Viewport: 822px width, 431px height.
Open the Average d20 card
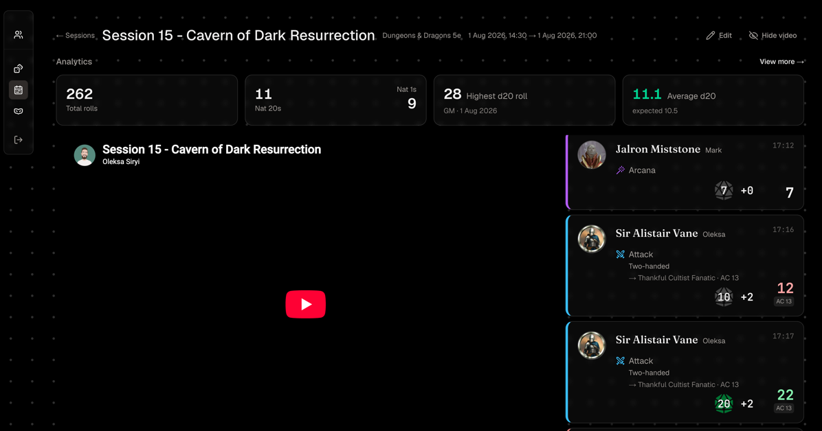[x=713, y=100]
